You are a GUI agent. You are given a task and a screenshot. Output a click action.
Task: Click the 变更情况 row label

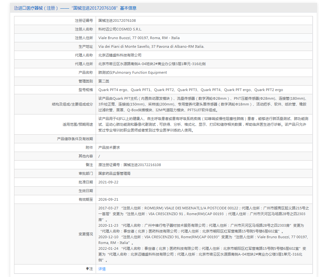pyautogui.click(x=85, y=234)
